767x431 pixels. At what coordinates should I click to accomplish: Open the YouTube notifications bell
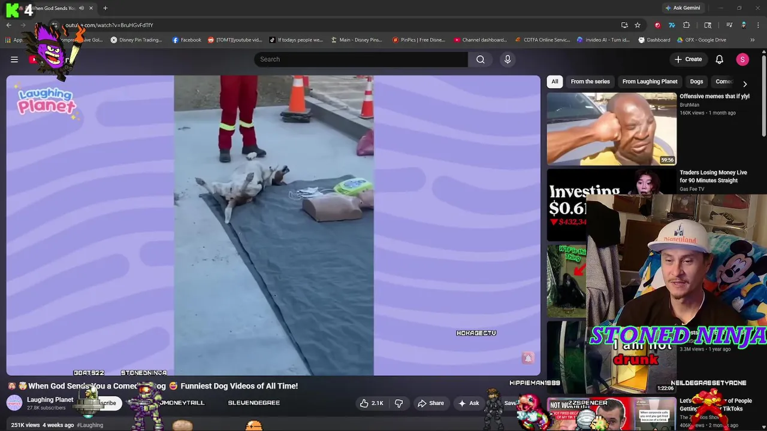[x=720, y=59]
